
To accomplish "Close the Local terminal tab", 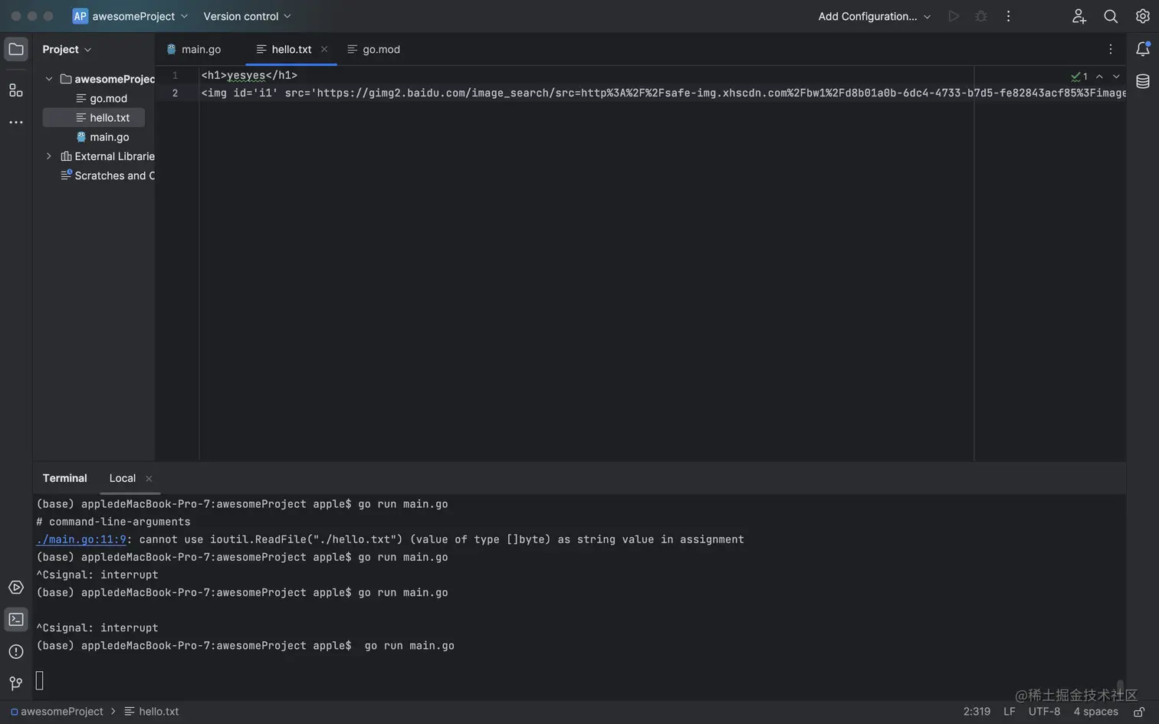I will pyautogui.click(x=149, y=479).
